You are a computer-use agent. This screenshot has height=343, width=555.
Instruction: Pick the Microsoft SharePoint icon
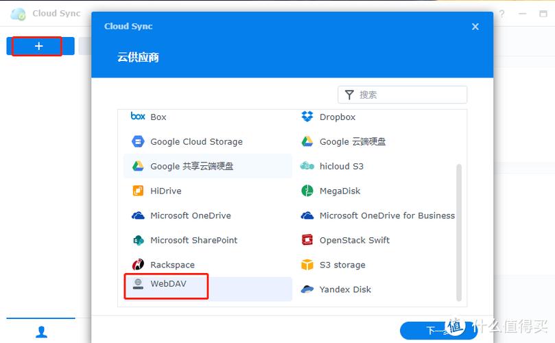(x=138, y=240)
